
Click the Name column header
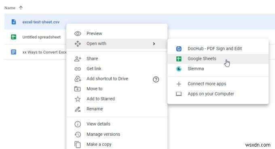pos(10,8)
